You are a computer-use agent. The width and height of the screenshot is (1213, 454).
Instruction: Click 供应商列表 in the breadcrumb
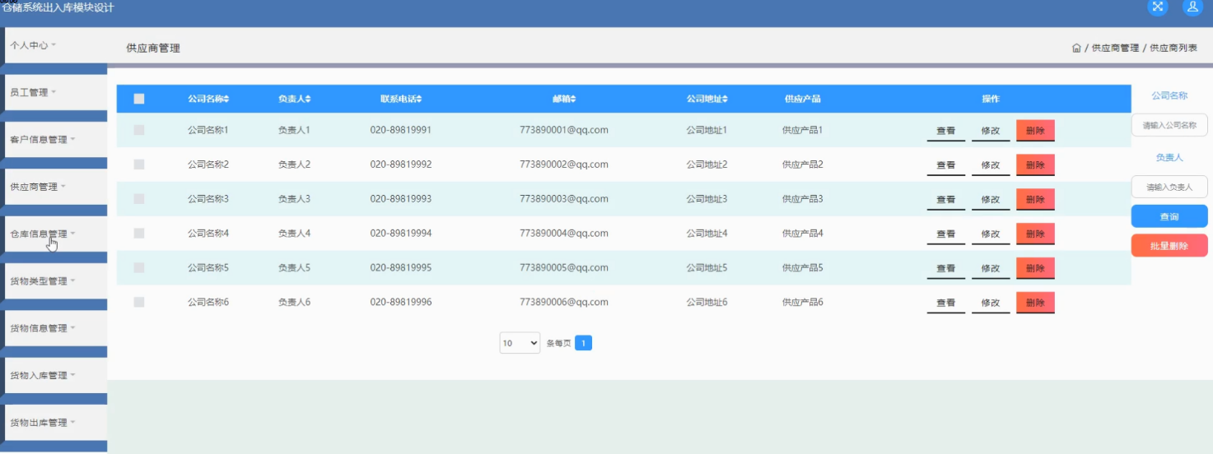pos(1173,49)
